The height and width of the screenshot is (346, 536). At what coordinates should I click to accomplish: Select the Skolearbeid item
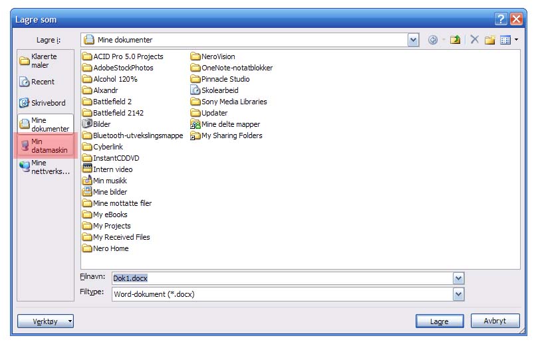(214, 90)
